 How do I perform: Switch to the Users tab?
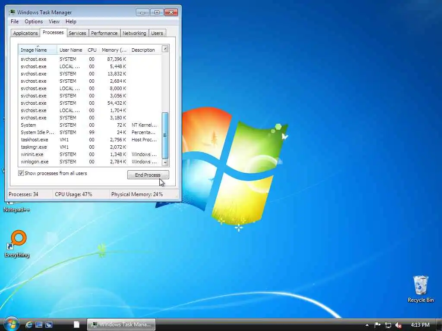pos(157,33)
